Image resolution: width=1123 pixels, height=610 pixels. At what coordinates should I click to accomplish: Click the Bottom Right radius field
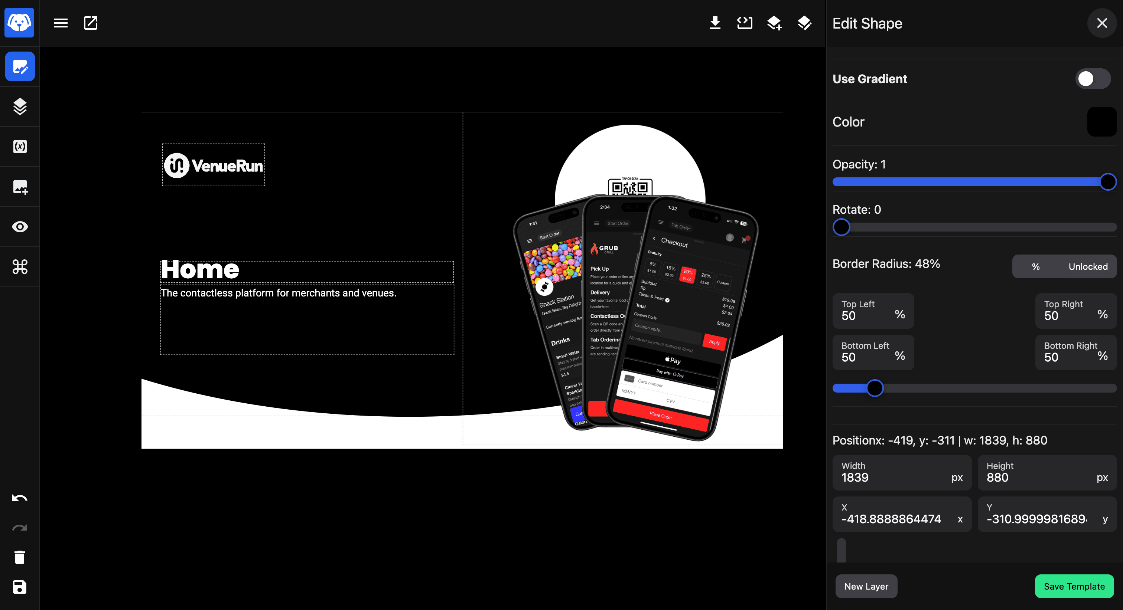coord(1075,352)
